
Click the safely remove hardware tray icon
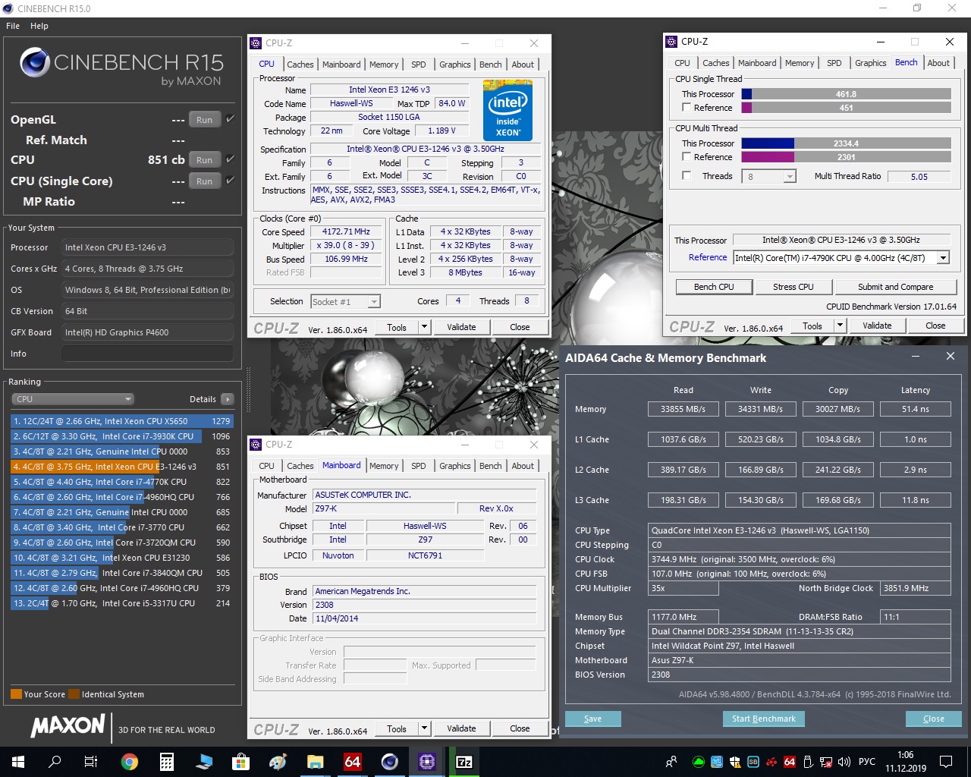[809, 762]
